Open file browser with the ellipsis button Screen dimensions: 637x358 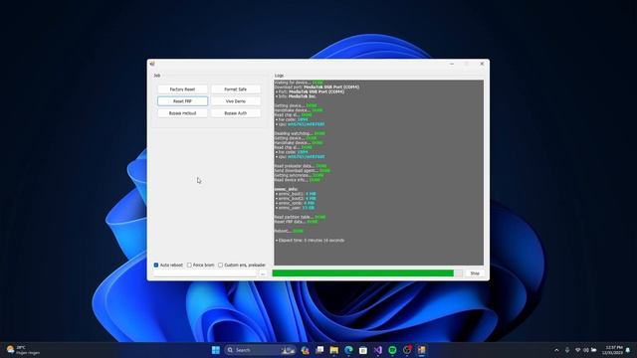tap(263, 274)
